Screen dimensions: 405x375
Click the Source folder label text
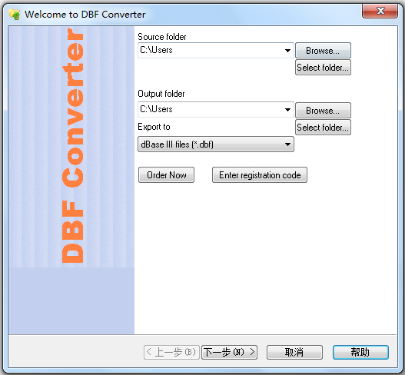tap(162, 37)
